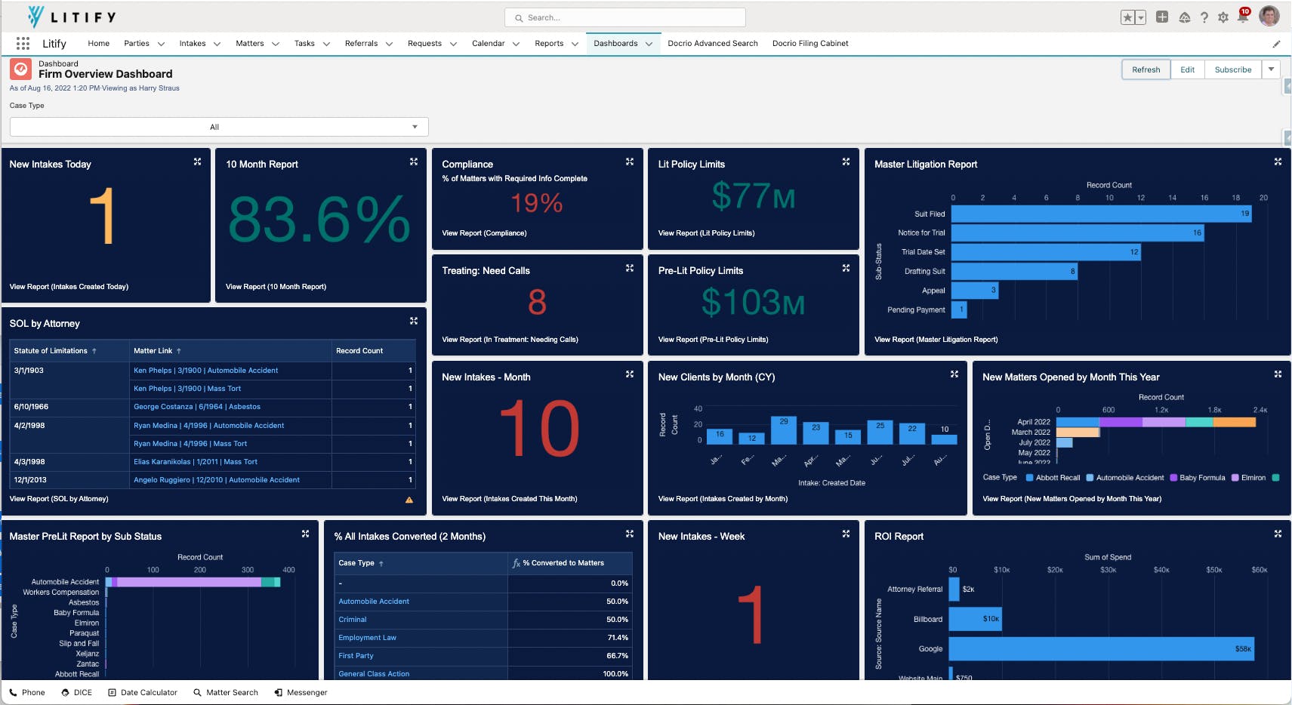Expand the ROI Report widget
The width and height of the screenshot is (1292, 705).
click(x=1278, y=534)
